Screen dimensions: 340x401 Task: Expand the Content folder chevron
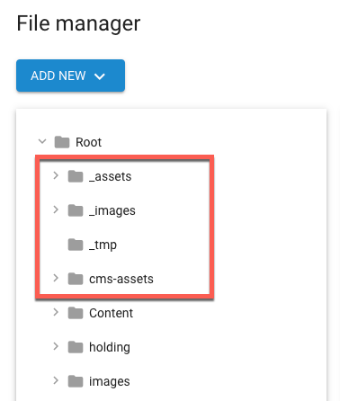pos(56,312)
